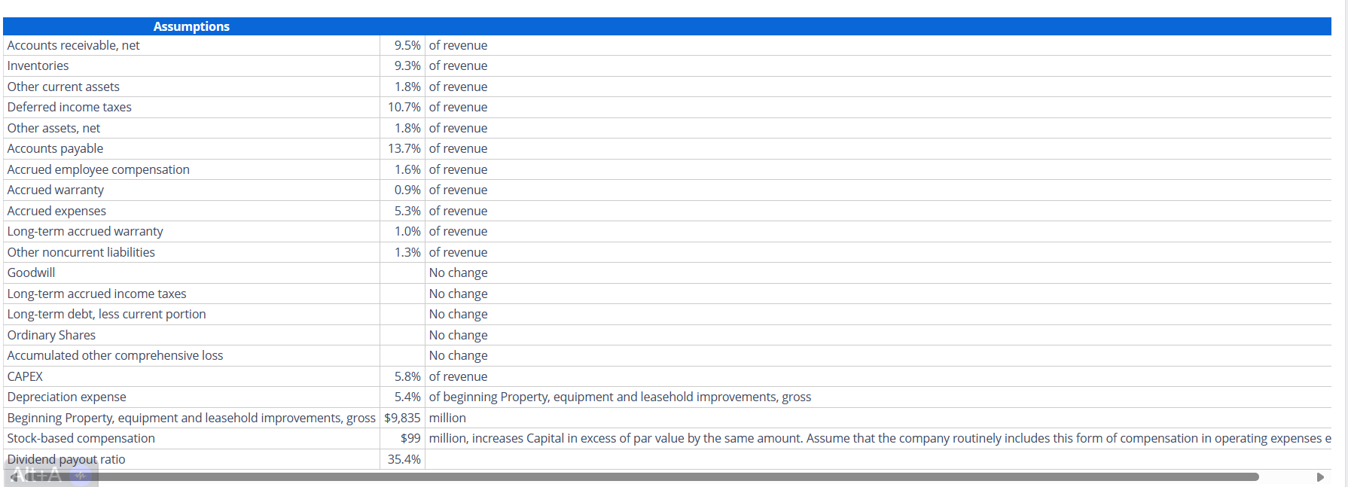
Task: Select the 0.9% Accrued warranty value
Action: pyautogui.click(x=402, y=190)
